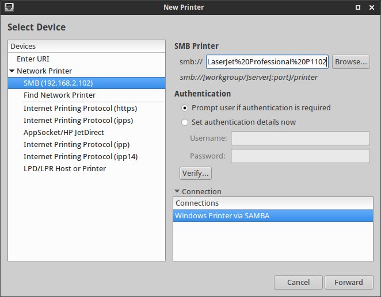Screen dimensions: 381x297
Task: Select Windows Printer via SAMBA connection
Action: [x=222, y=216]
